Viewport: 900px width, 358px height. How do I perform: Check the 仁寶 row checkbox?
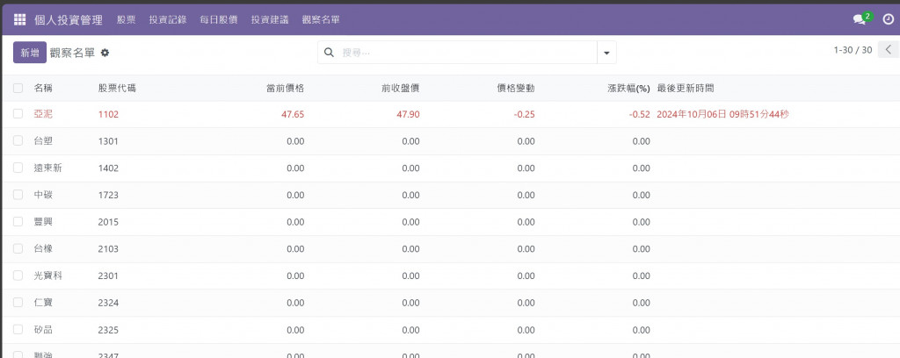tap(18, 303)
